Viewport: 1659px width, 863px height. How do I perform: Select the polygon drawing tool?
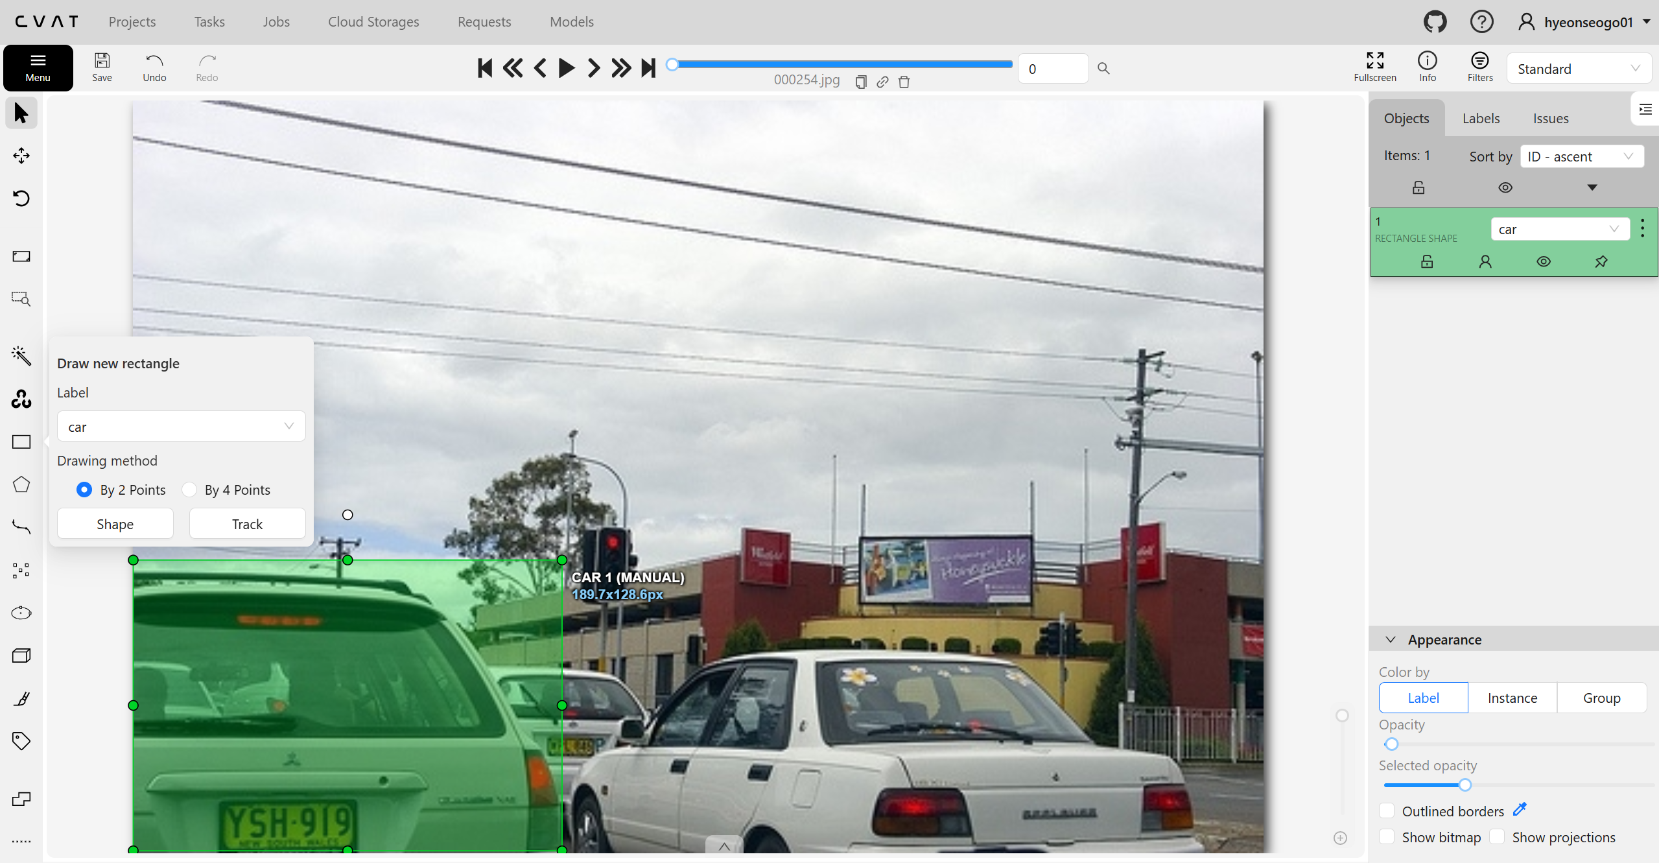tap(21, 485)
